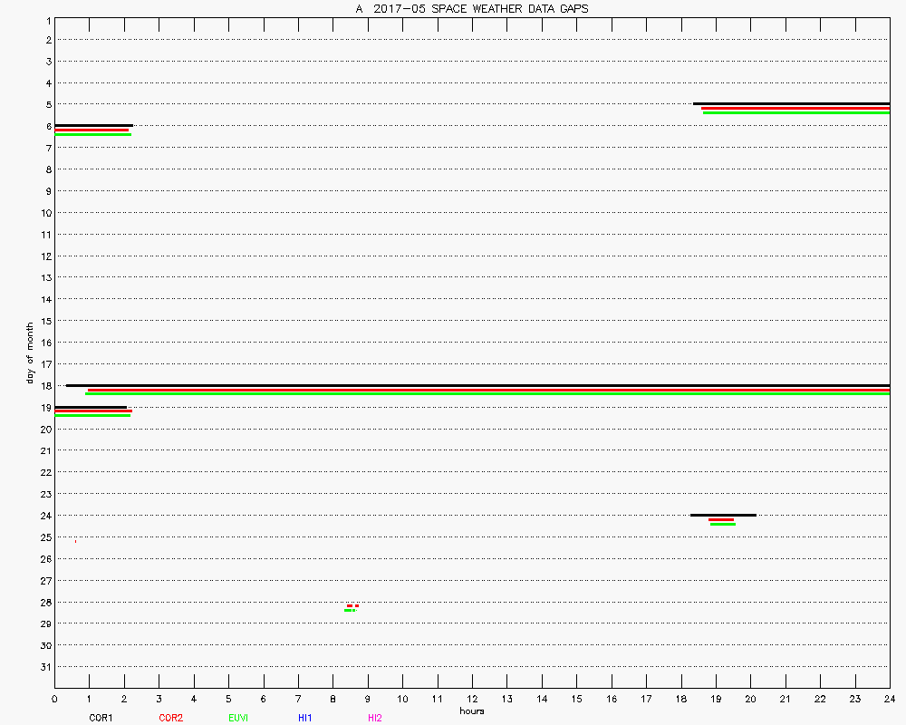The width and height of the screenshot is (906, 725).
Task: Click the small red dashed gap on day 28
Action: (352, 605)
